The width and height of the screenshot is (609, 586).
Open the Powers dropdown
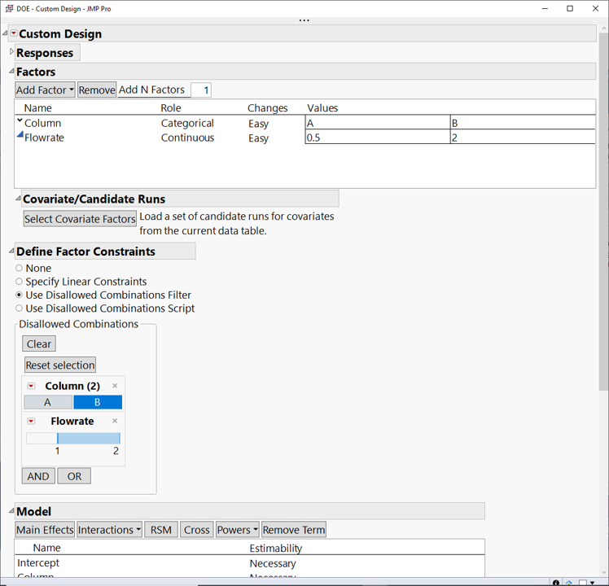coord(237,530)
